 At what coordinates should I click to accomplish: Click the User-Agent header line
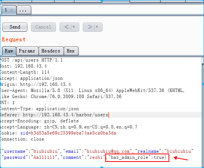click(92, 90)
